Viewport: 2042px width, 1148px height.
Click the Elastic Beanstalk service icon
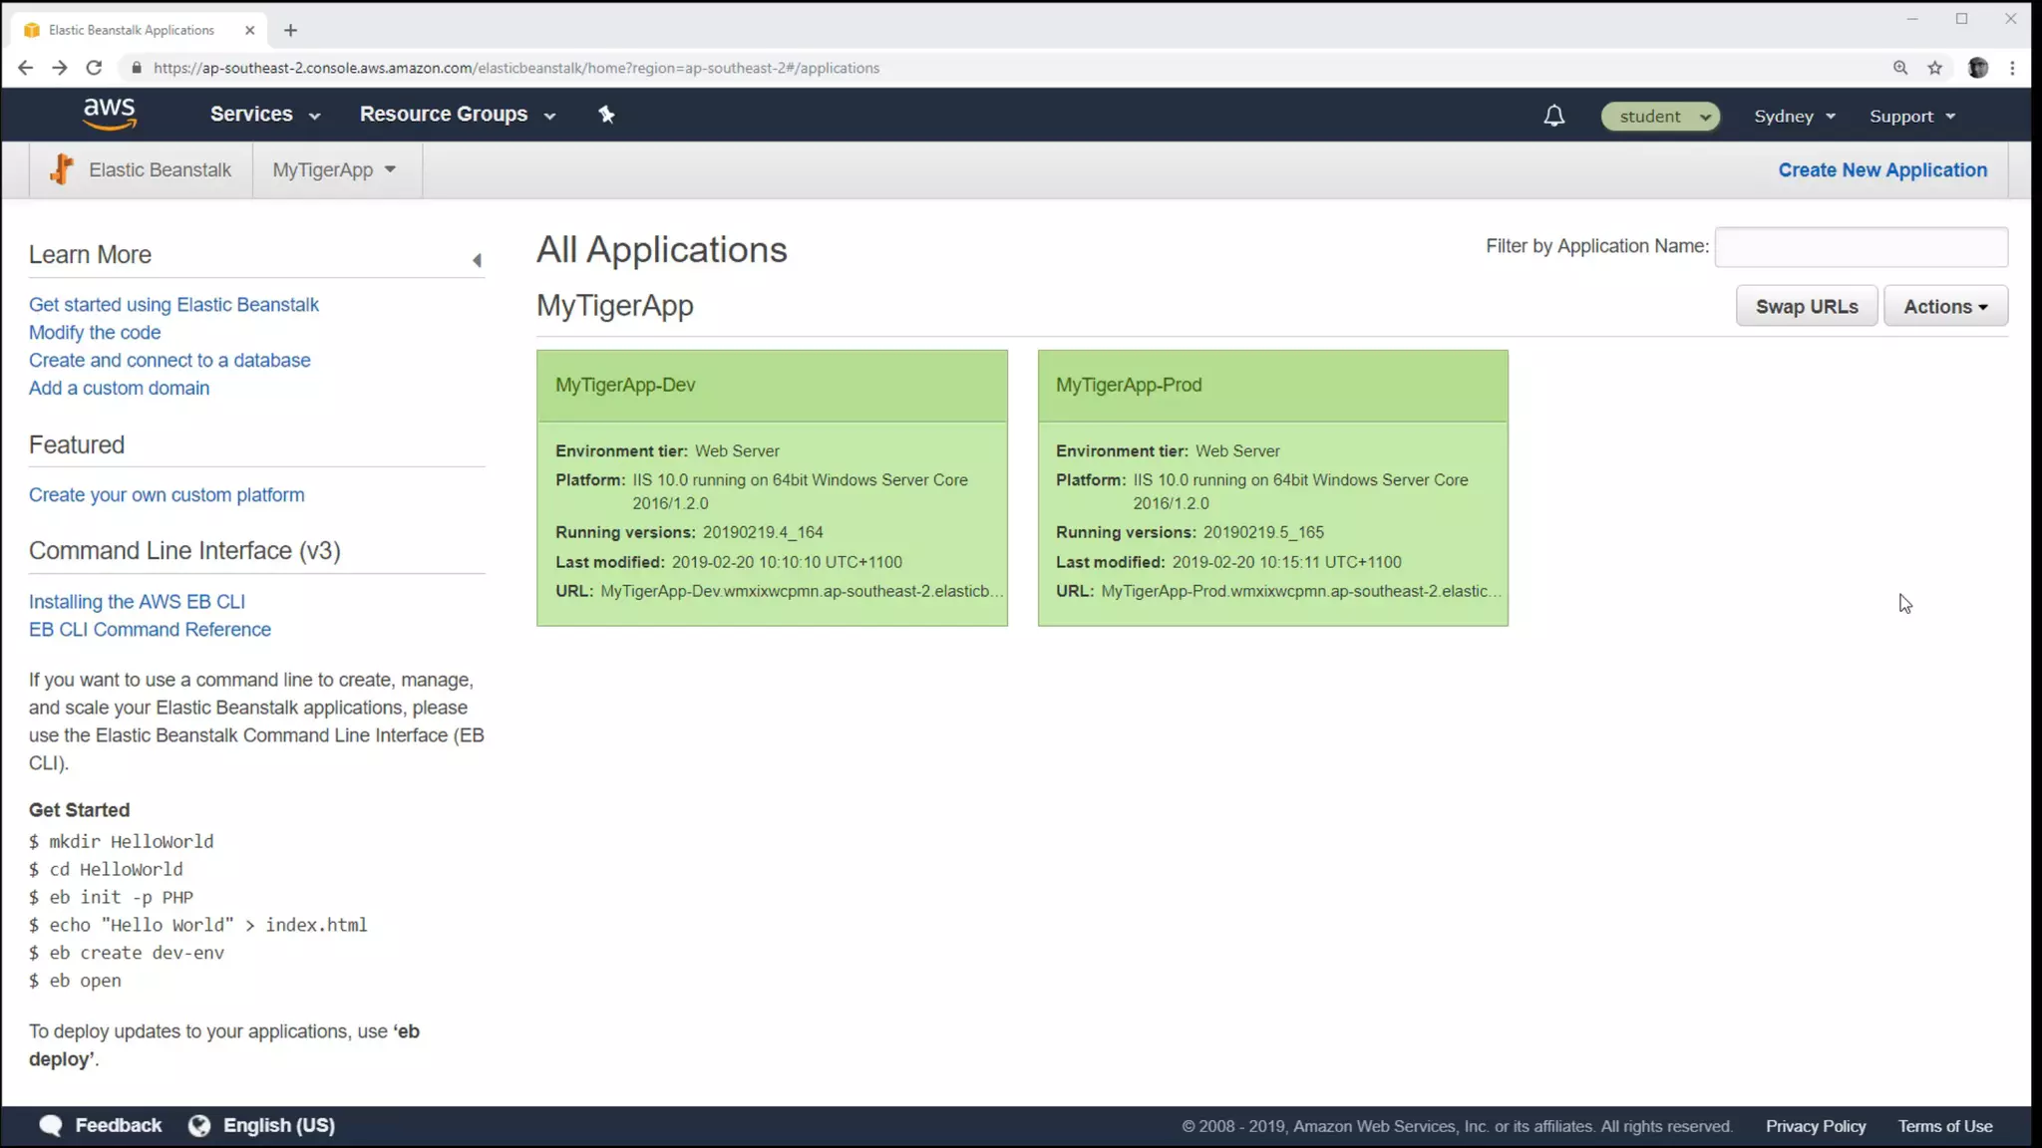62,169
